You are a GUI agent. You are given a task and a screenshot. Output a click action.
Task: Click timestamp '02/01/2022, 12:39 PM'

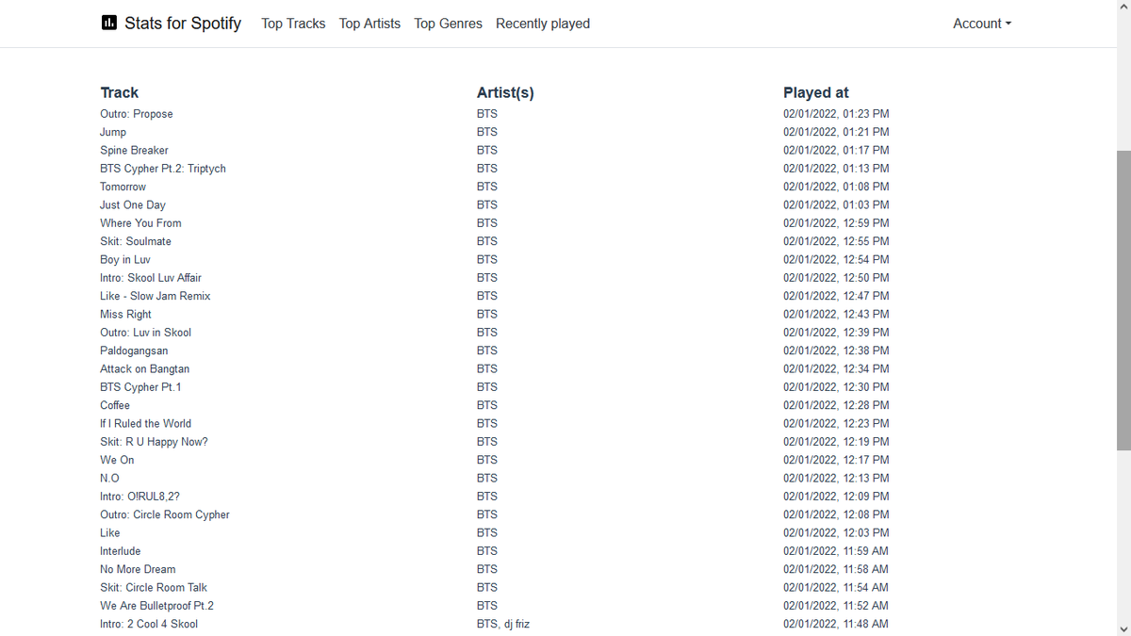836,333
